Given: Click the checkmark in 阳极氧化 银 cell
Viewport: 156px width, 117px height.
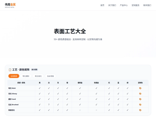Looking at the screenshot, I should pyautogui.click(x=67, y=110).
